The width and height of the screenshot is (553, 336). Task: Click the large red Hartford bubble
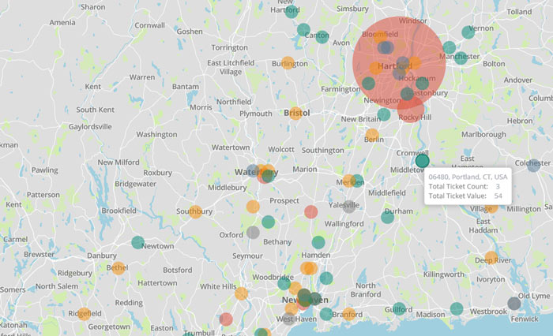tap(399, 63)
